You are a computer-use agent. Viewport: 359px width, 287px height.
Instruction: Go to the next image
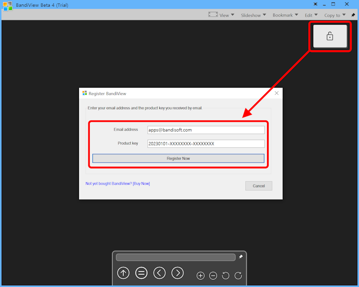click(178, 273)
